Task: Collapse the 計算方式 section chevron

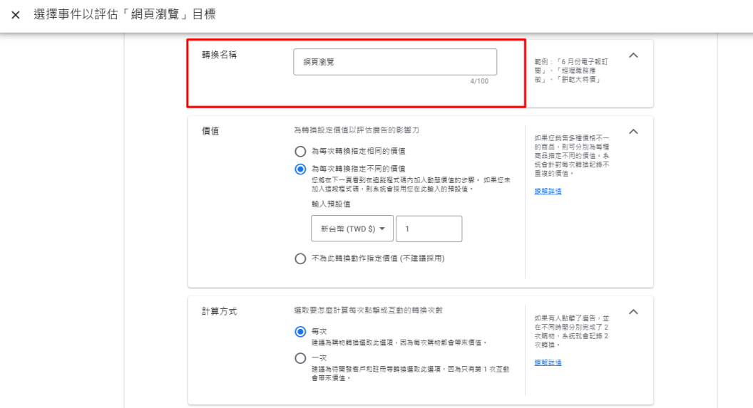Action: point(633,312)
